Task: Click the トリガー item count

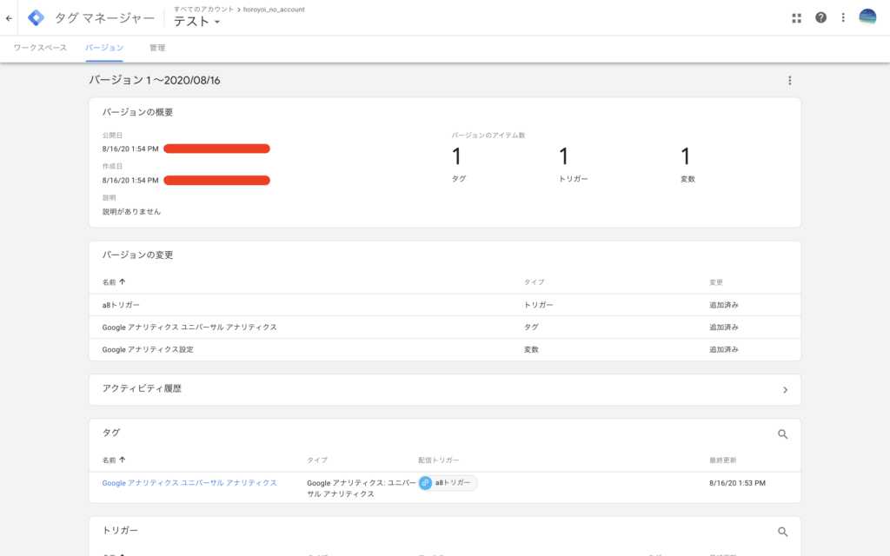Action: coord(574,164)
